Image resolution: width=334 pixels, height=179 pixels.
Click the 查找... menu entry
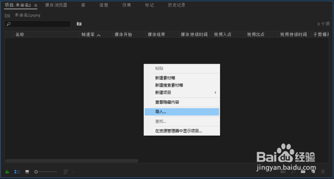182,121
